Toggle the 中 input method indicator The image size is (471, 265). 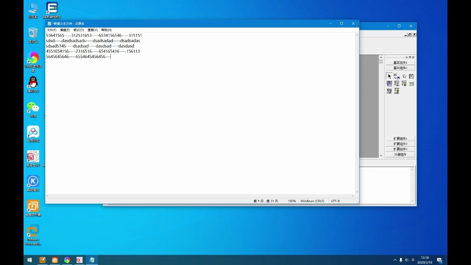413,260
